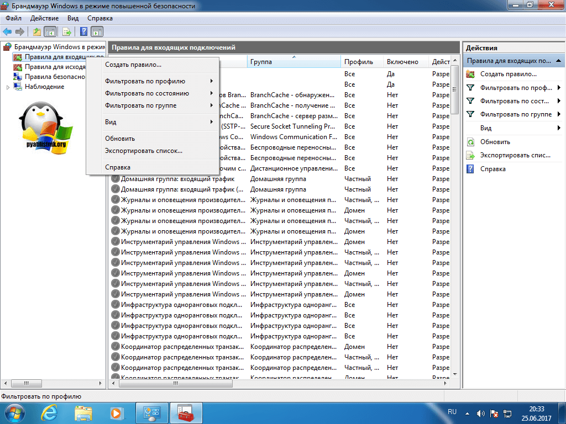Click the Export list toolbar icon

pyautogui.click(x=66, y=31)
